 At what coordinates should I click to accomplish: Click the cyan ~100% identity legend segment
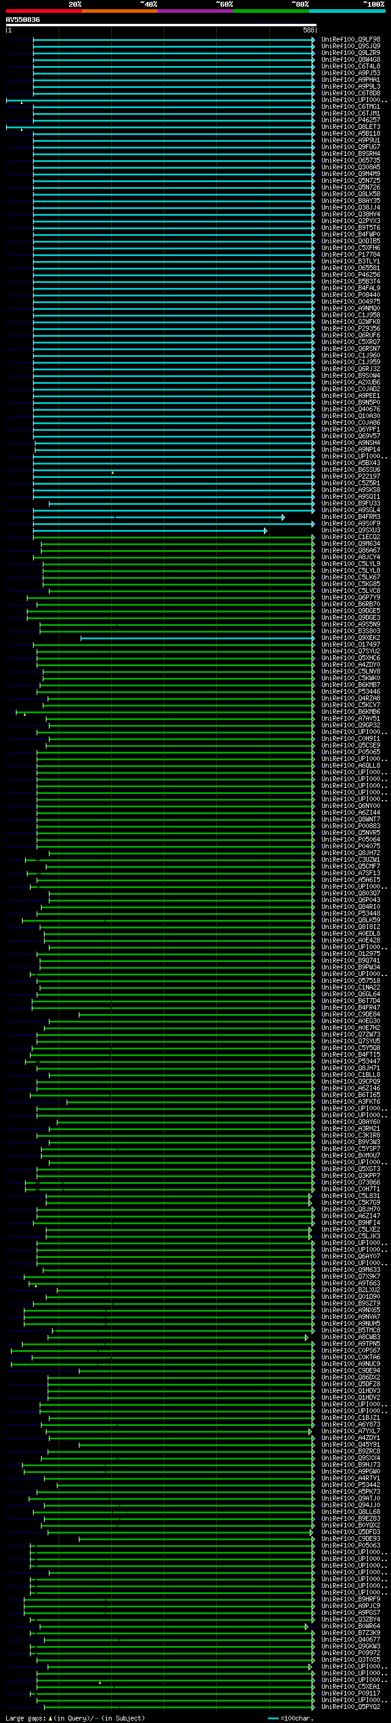tap(348, 12)
